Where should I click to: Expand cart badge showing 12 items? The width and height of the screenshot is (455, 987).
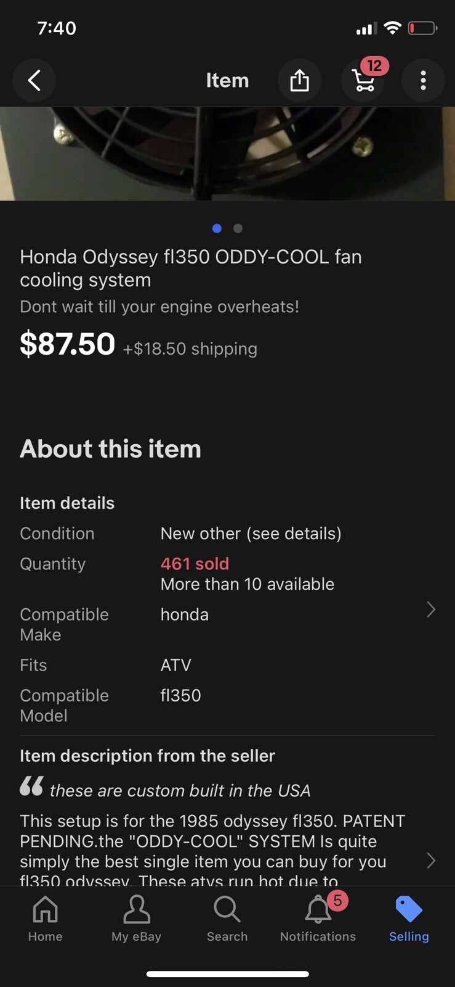pos(376,66)
